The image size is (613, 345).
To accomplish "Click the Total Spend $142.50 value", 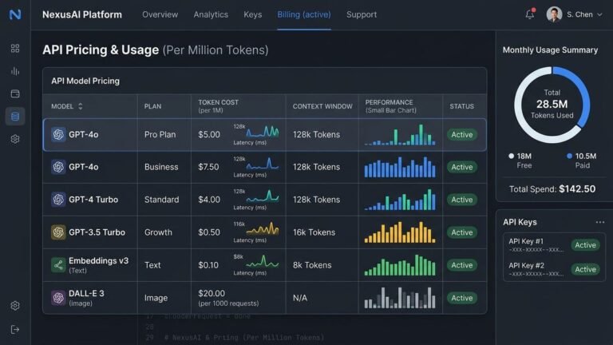I will pyautogui.click(x=577, y=189).
